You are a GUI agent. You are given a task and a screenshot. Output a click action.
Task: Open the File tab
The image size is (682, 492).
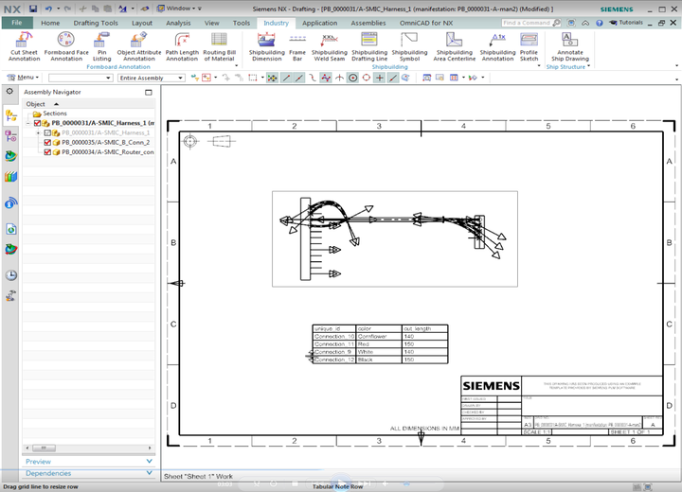coord(17,23)
